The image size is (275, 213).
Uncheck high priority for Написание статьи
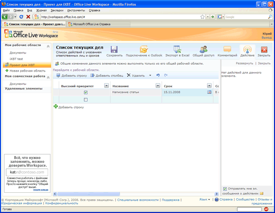coord(86,92)
